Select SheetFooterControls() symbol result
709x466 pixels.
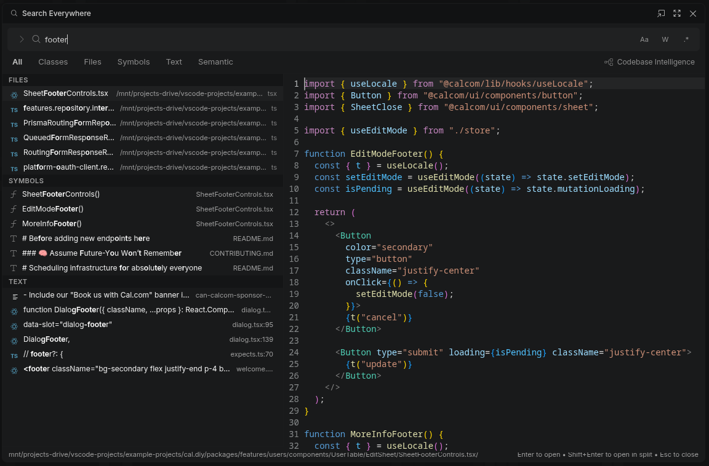pyautogui.click(x=143, y=194)
